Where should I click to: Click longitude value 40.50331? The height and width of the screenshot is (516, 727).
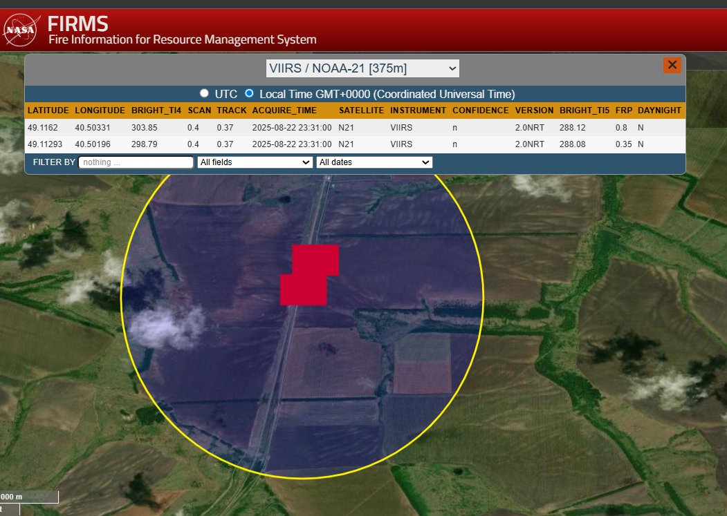tap(92, 127)
